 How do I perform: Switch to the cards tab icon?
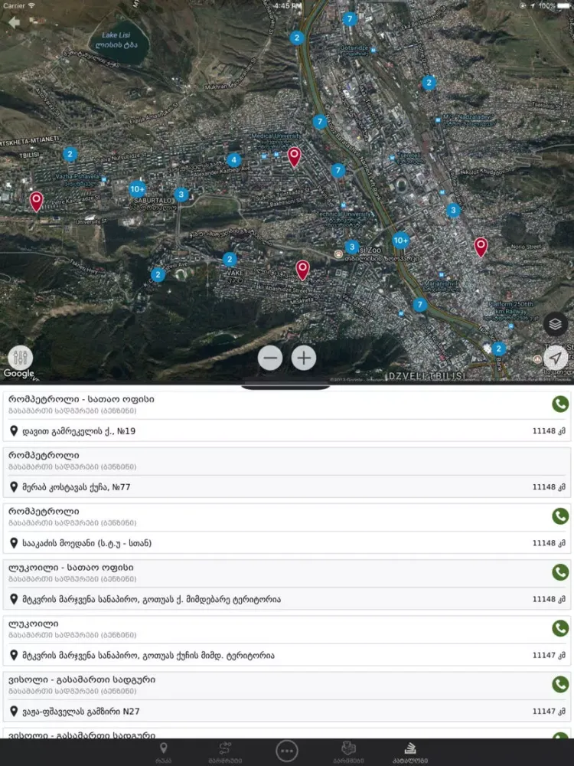point(348,752)
